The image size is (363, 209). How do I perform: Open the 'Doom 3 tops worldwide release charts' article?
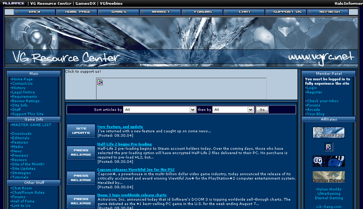point(132,195)
